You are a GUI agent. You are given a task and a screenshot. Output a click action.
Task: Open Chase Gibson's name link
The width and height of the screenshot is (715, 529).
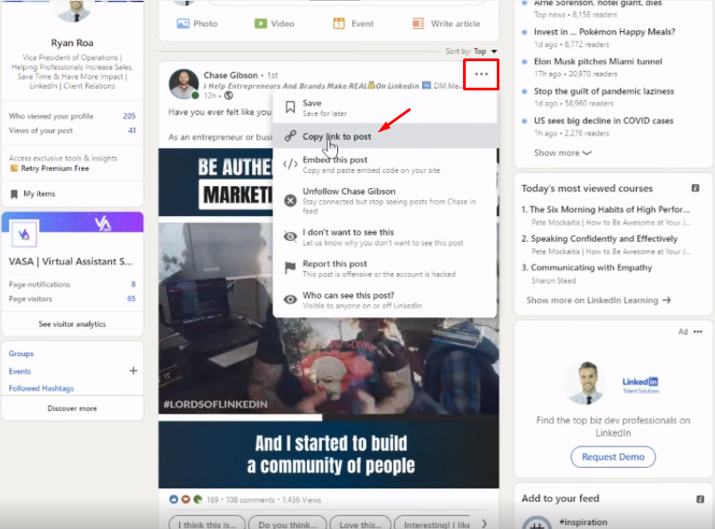click(x=231, y=75)
